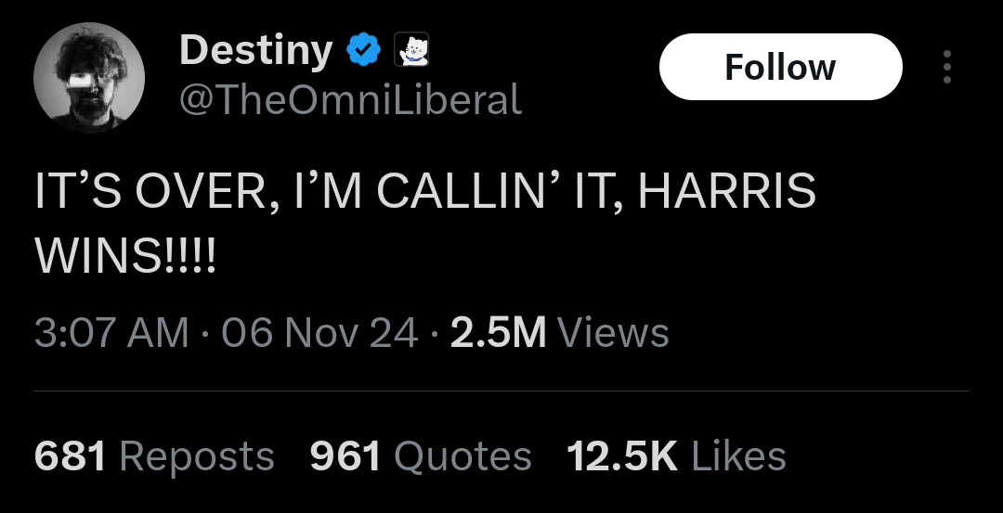Image resolution: width=1003 pixels, height=513 pixels.
Task: View the 2.5M Views analytics
Action: pos(559,332)
